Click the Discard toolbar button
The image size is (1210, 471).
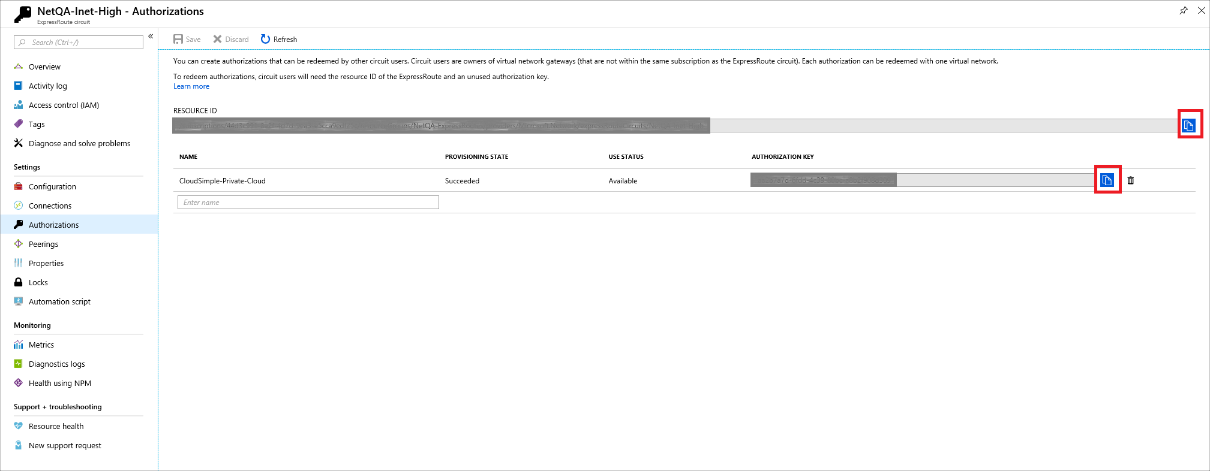pos(231,39)
